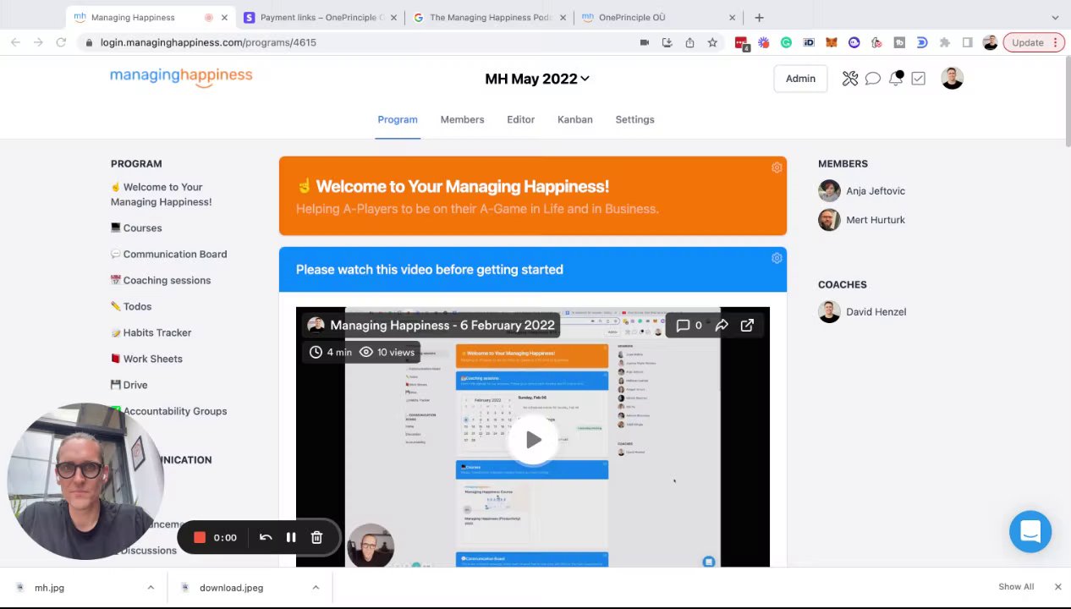The image size is (1071, 609).
Task: Toggle the browser side panel icon
Action: 968,42
